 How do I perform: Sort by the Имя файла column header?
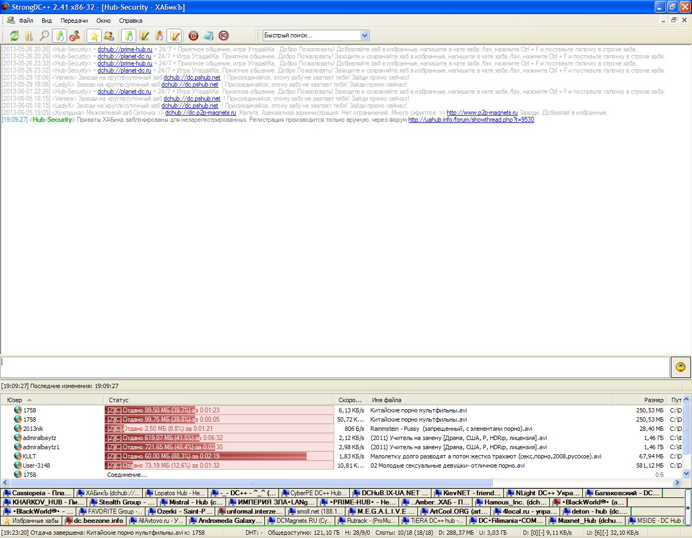point(489,400)
